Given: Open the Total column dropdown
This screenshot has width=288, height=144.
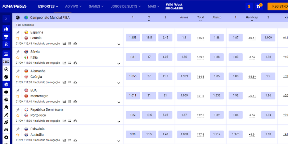Looking at the screenshot, I should click(201, 21).
